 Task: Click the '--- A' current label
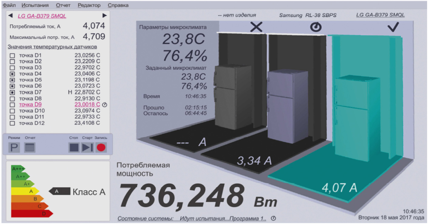pyautogui.click(x=191, y=142)
